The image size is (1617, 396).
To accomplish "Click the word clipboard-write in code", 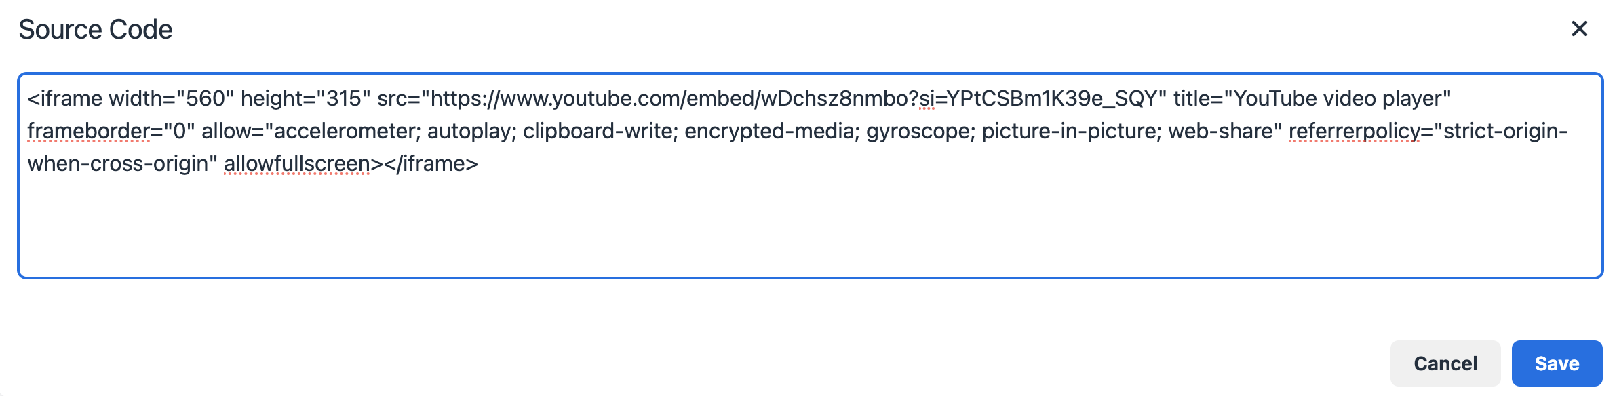I will pyautogui.click(x=598, y=131).
